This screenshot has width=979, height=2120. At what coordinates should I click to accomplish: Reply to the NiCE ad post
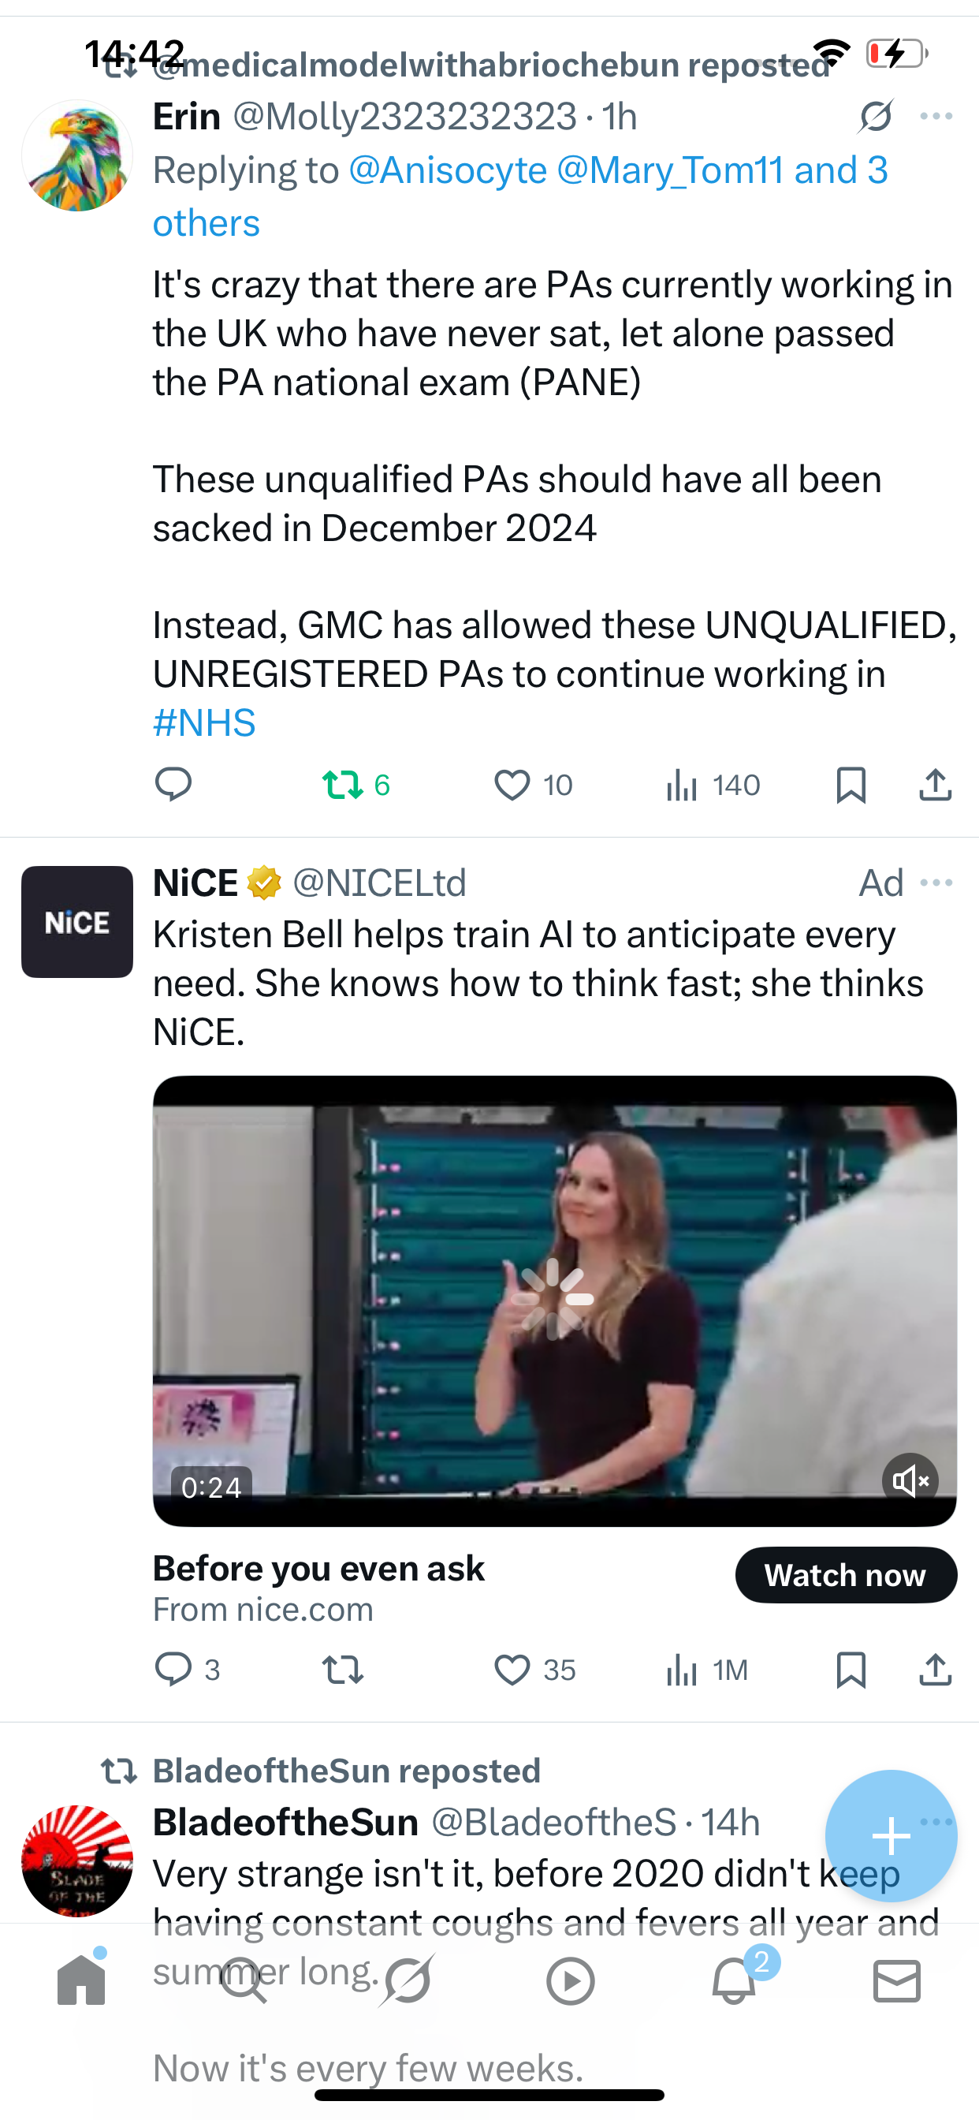pos(173,1670)
